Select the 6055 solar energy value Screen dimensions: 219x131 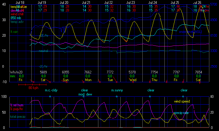click(65, 72)
